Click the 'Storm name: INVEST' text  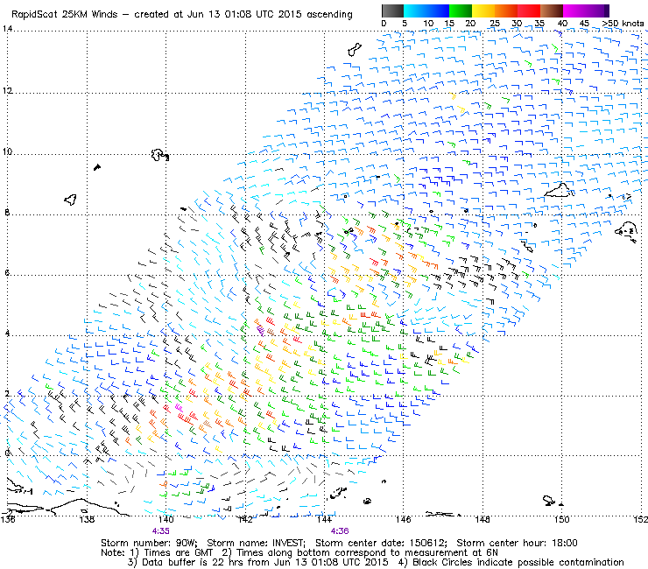click(x=256, y=543)
